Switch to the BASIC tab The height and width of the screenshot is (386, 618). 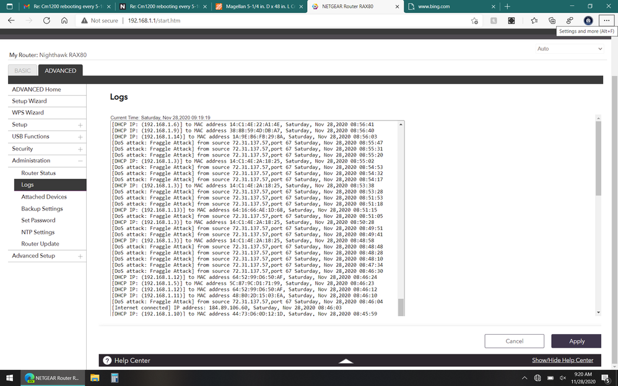[22, 71]
